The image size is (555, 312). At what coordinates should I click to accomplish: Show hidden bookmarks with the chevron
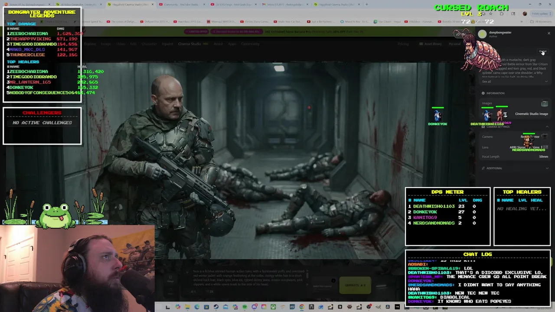[x=522, y=22]
